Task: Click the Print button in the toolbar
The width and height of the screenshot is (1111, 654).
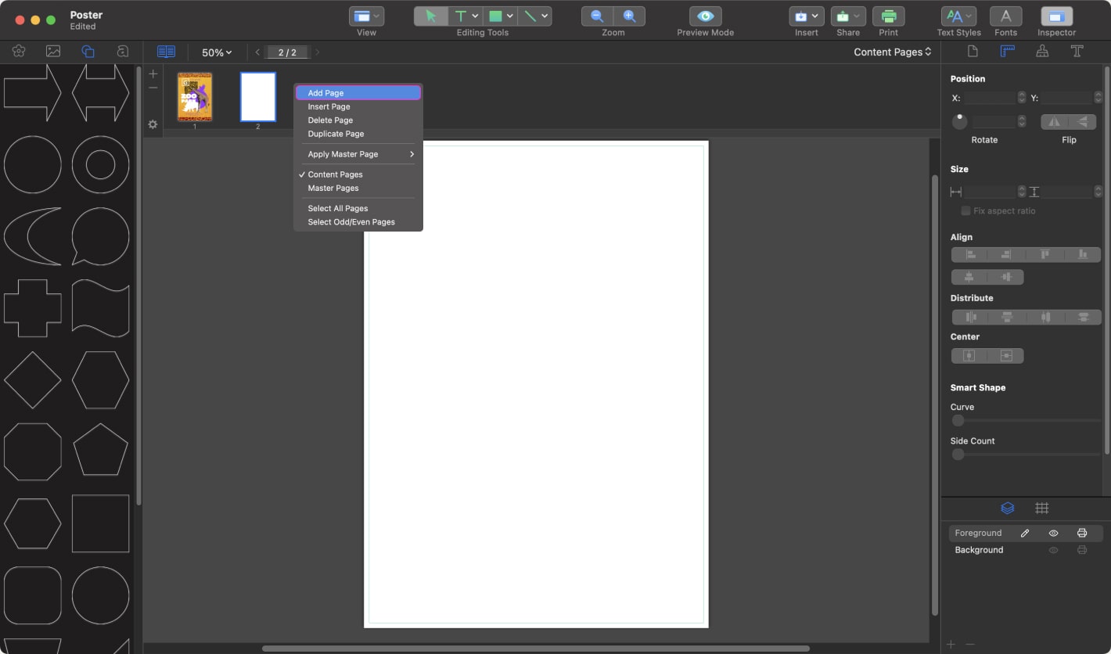Action: [888, 16]
